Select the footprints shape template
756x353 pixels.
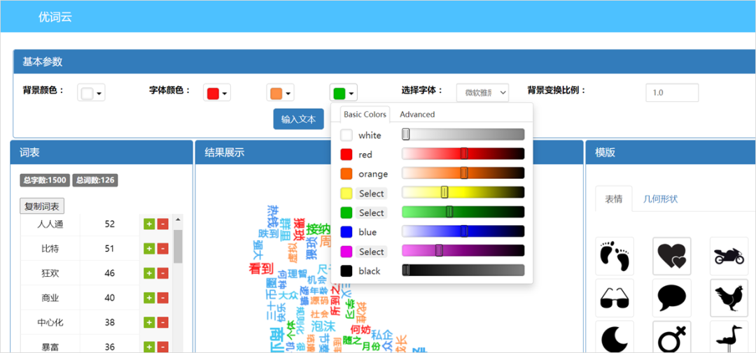615,256
